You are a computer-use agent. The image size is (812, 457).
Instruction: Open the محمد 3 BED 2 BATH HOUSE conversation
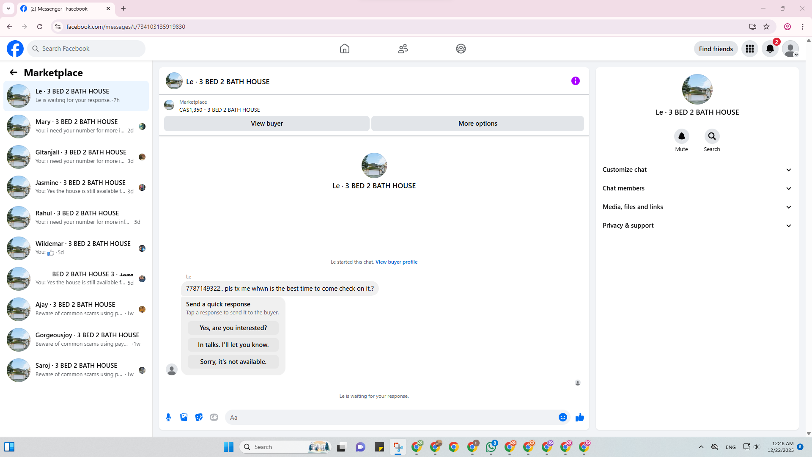coord(76,279)
